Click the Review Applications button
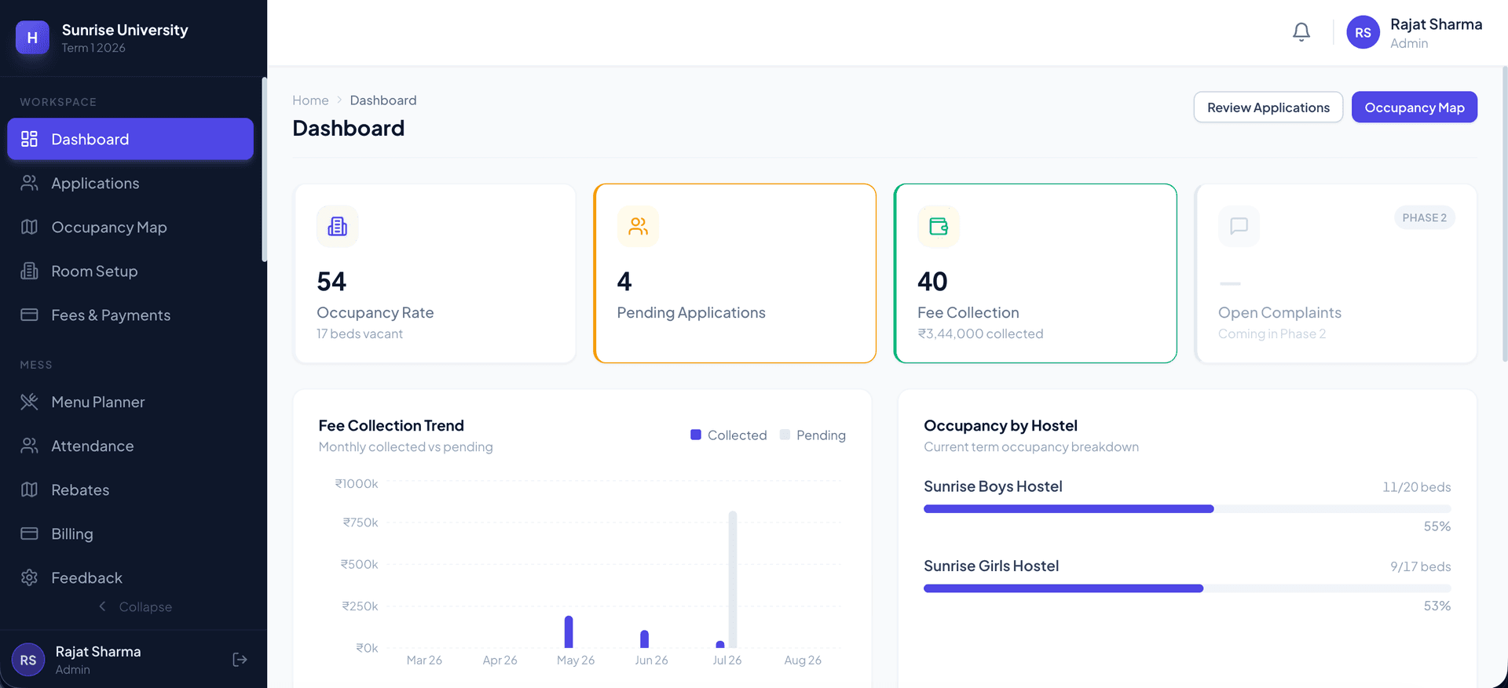The height and width of the screenshot is (688, 1508). coord(1268,107)
